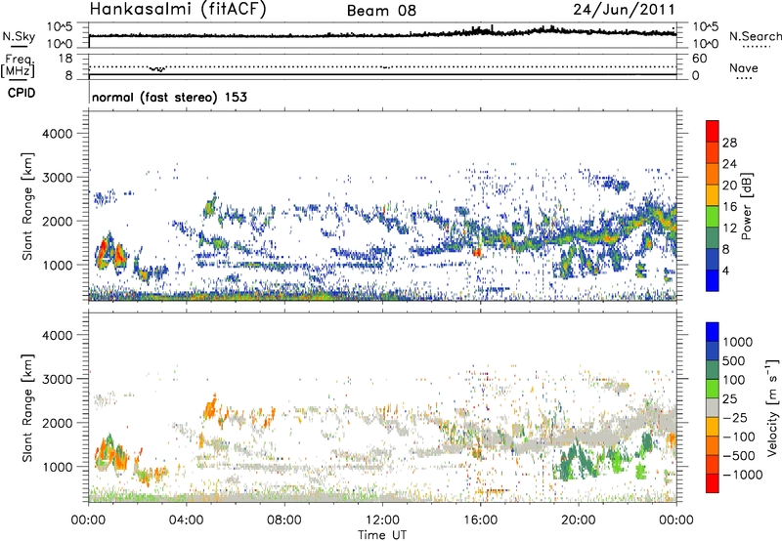Image resolution: width=782 pixels, height=541 pixels.
Task: Click the "16" label on the power colorbar
Action: (729, 207)
